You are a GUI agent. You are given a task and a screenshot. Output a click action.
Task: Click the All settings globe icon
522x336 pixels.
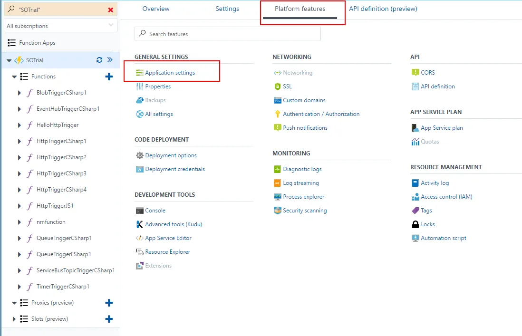(x=139, y=114)
